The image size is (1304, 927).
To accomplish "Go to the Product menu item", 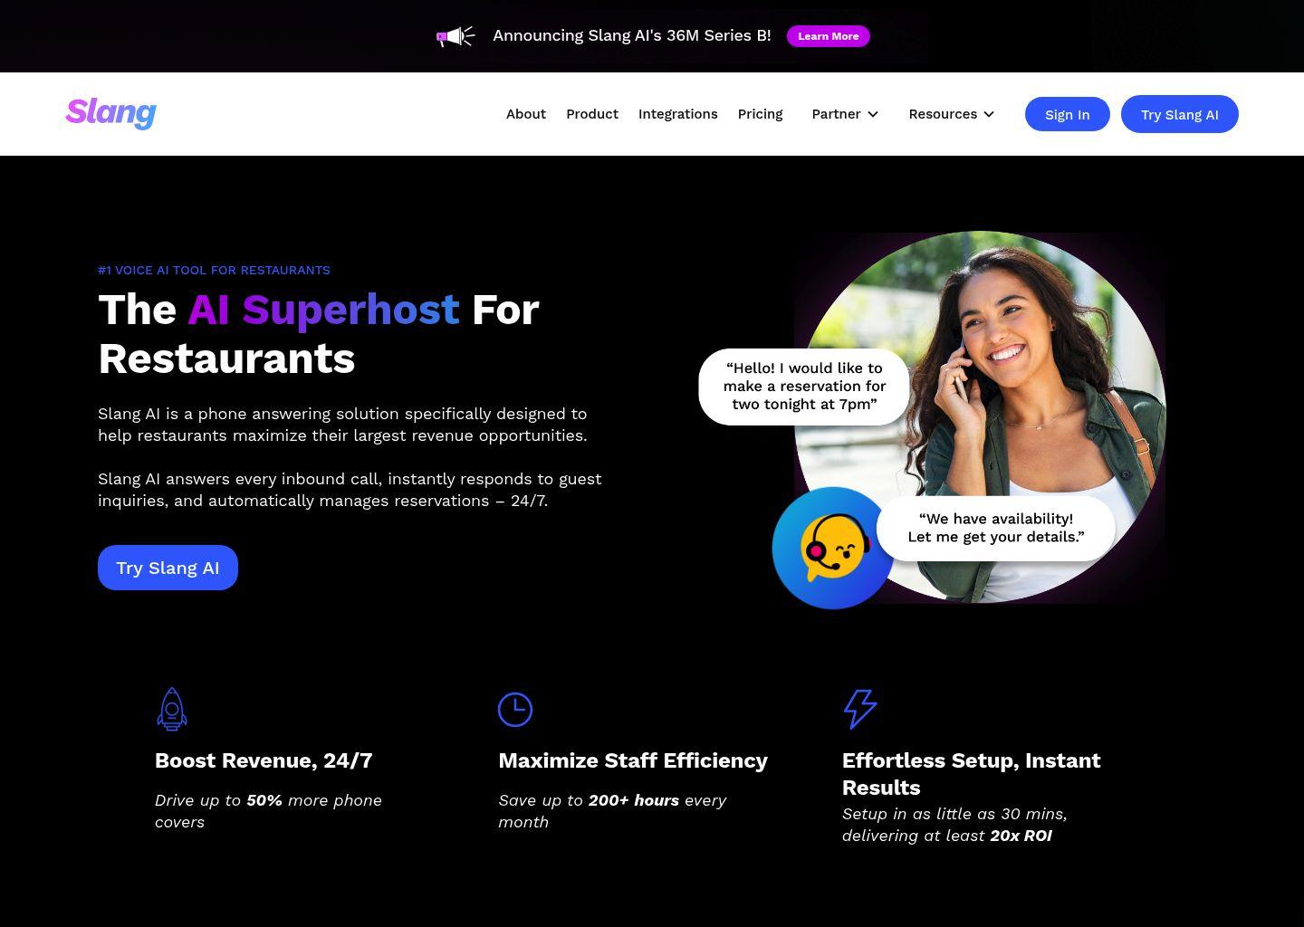I will click(x=592, y=114).
